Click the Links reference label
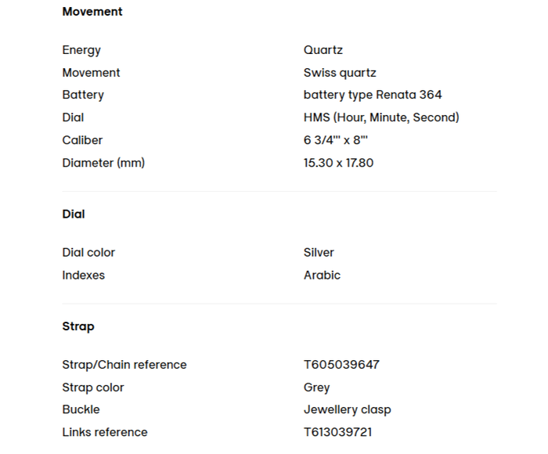This screenshot has height=454, width=548. 104,432
